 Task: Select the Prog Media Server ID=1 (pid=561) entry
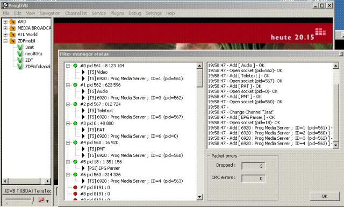point(135,78)
